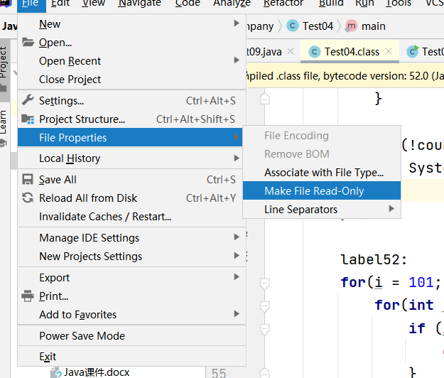Open the Edit menu
This screenshot has width=444, height=378.
pos(60,4)
